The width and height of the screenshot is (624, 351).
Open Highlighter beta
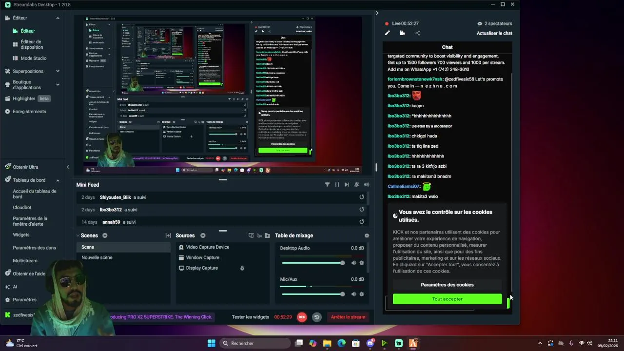pyautogui.click(x=27, y=98)
